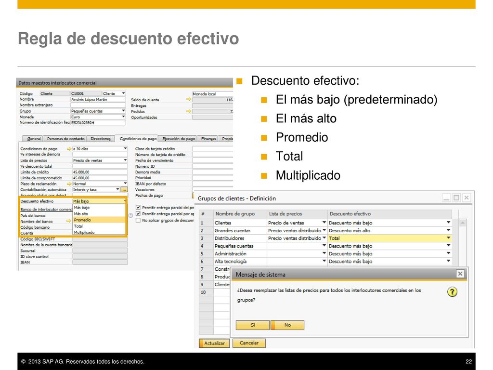Expand Condiciones de pago a 30 días dropdown
The width and height of the screenshot is (493, 370).
(x=126, y=148)
